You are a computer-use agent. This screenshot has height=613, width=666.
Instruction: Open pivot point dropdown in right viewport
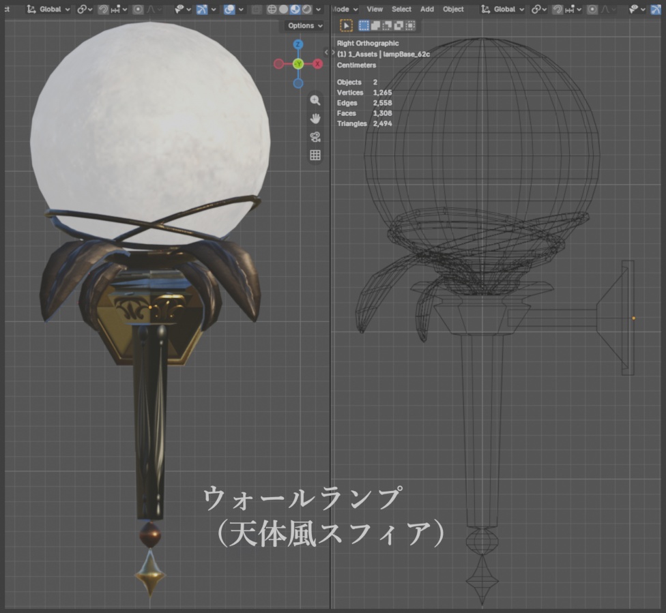point(540,9)
